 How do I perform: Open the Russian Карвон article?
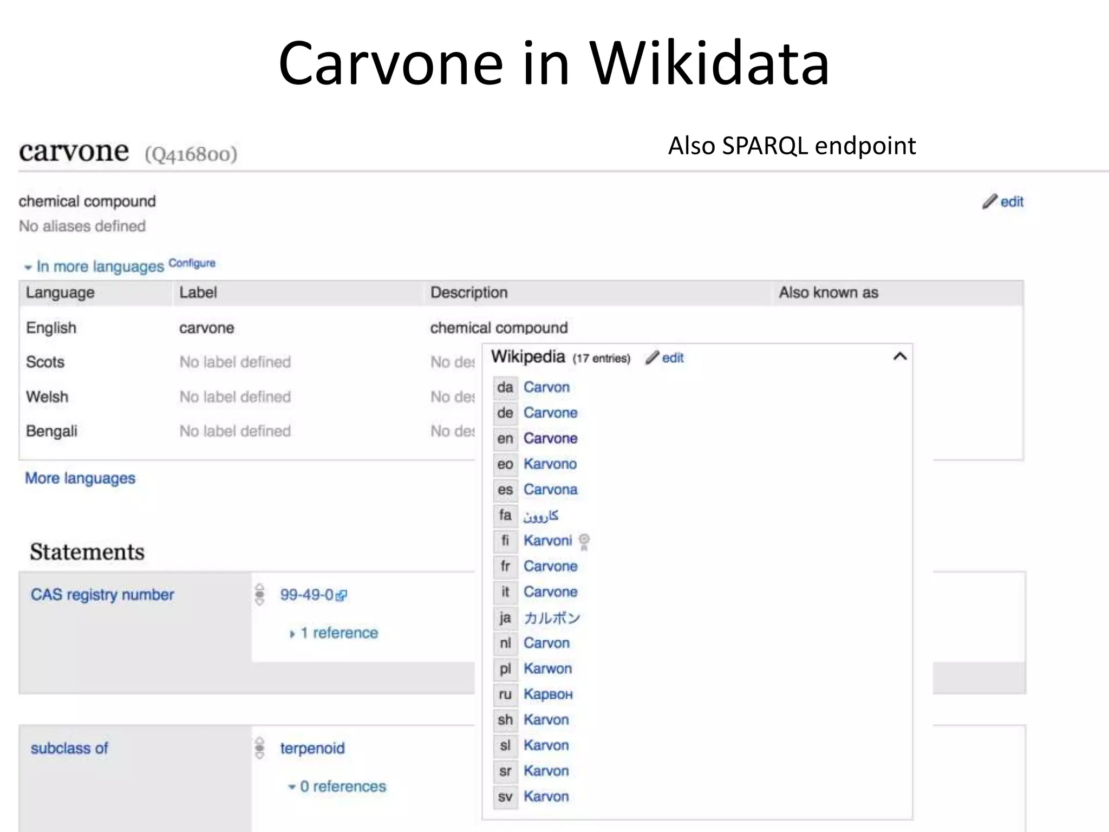(548, 694)
